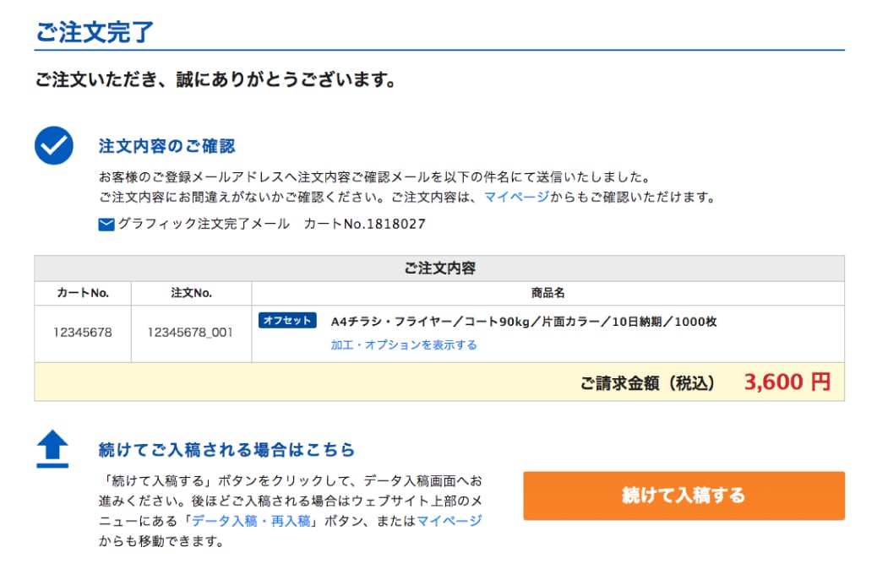Viewport: 877px width, 569px height.
Task: Open マイページ link in order confirmation paragraph
Action: tap(516, 198)
